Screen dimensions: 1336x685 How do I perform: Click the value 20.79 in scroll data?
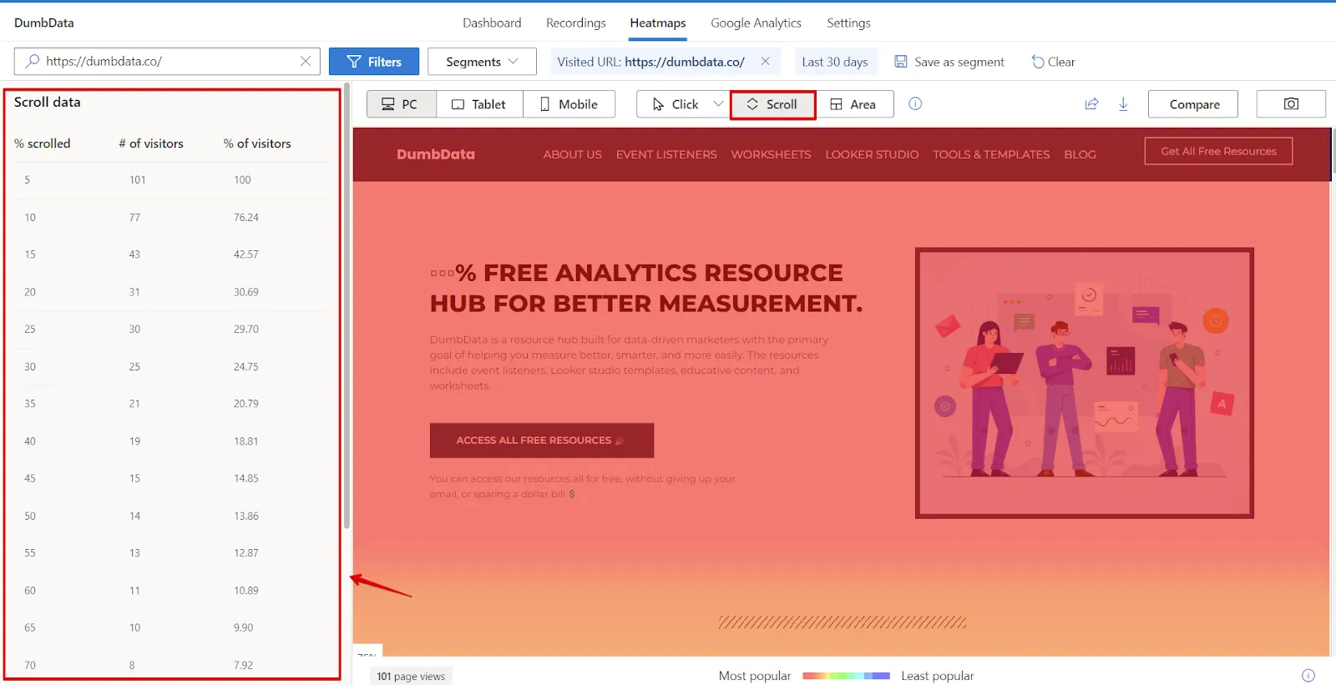tap(246, 403)
